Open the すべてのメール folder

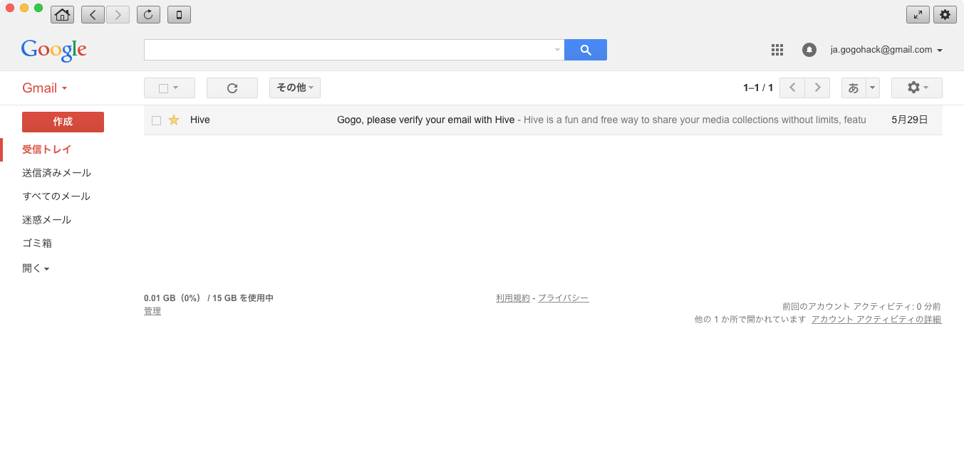pyautogui.click(x=56, y=196)
